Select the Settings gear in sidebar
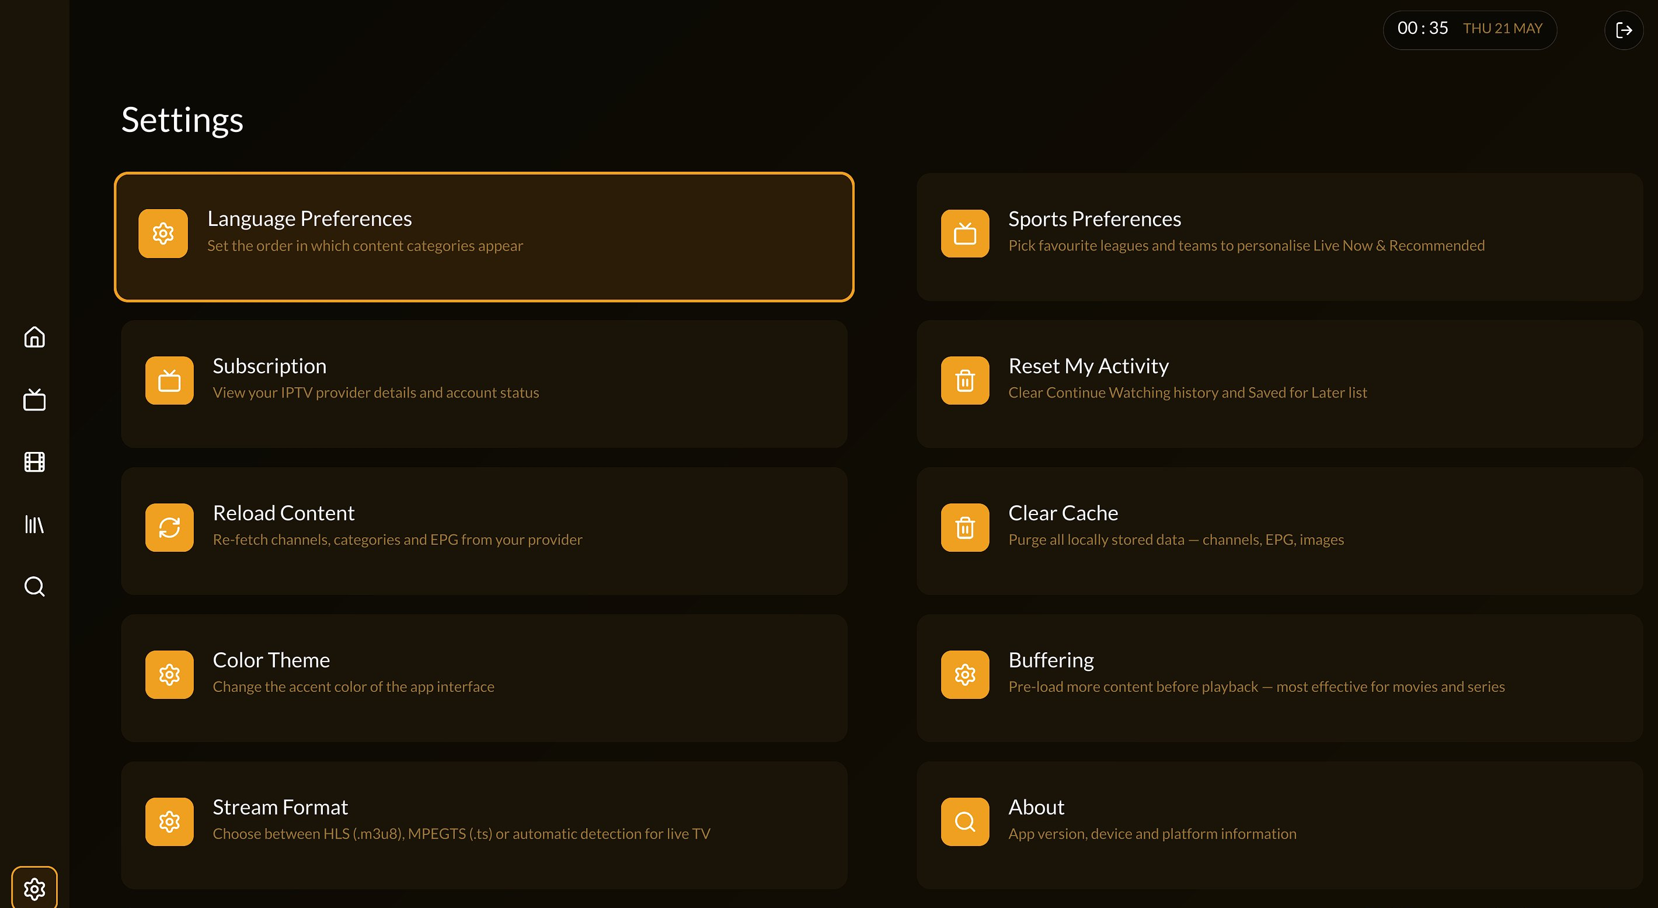Image resolution: width=1658 pixels, height=908 pixels. [x=34, y=889]
